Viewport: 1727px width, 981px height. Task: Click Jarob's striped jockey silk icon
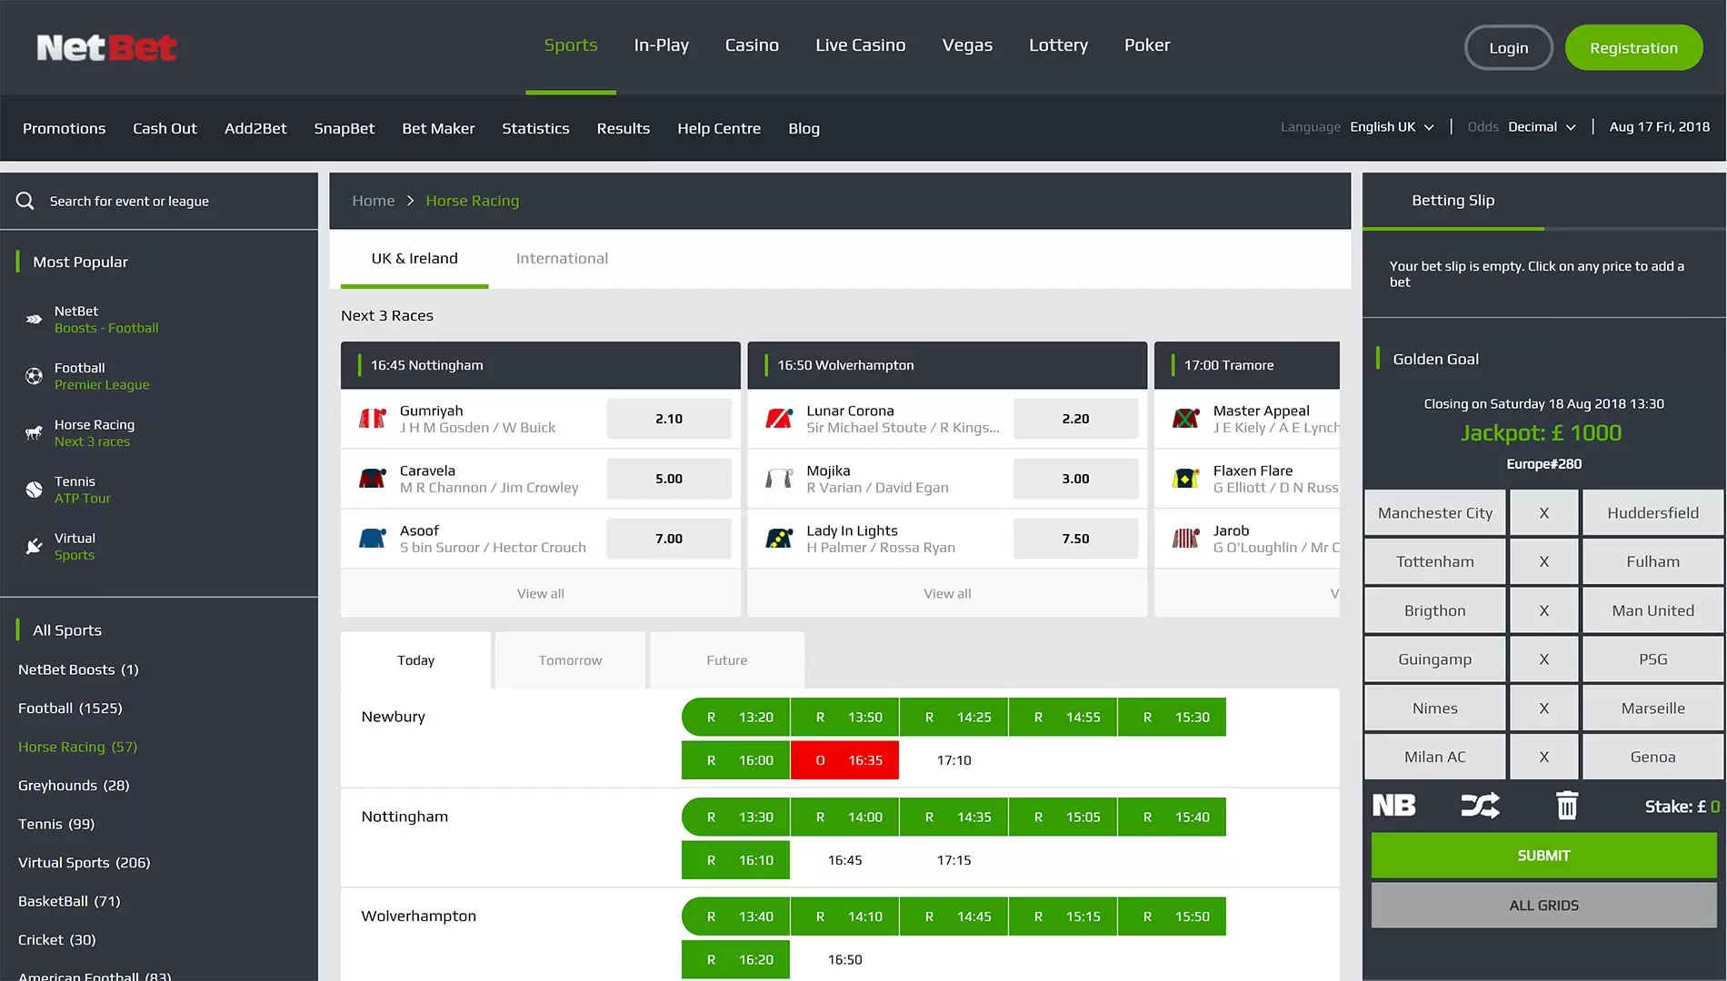1185,539
